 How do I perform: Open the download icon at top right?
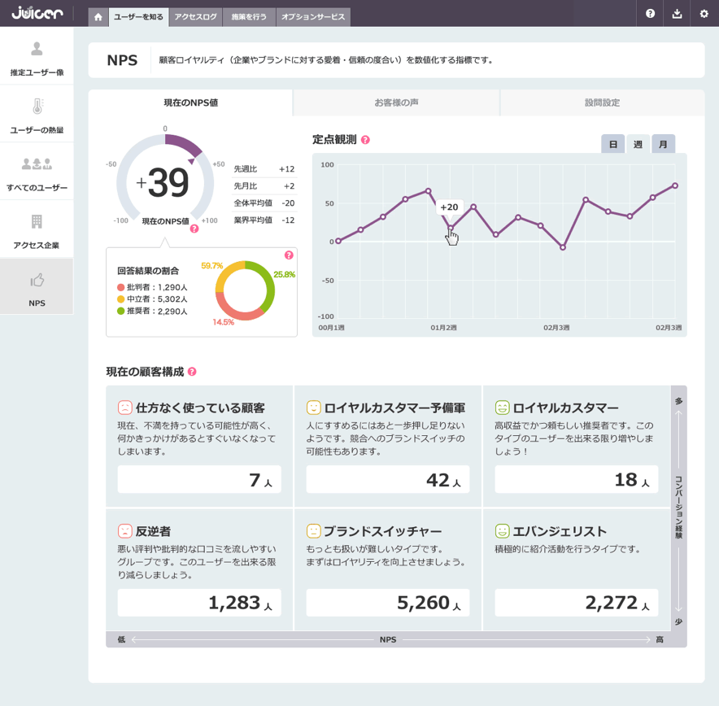(x=678, y=14)
